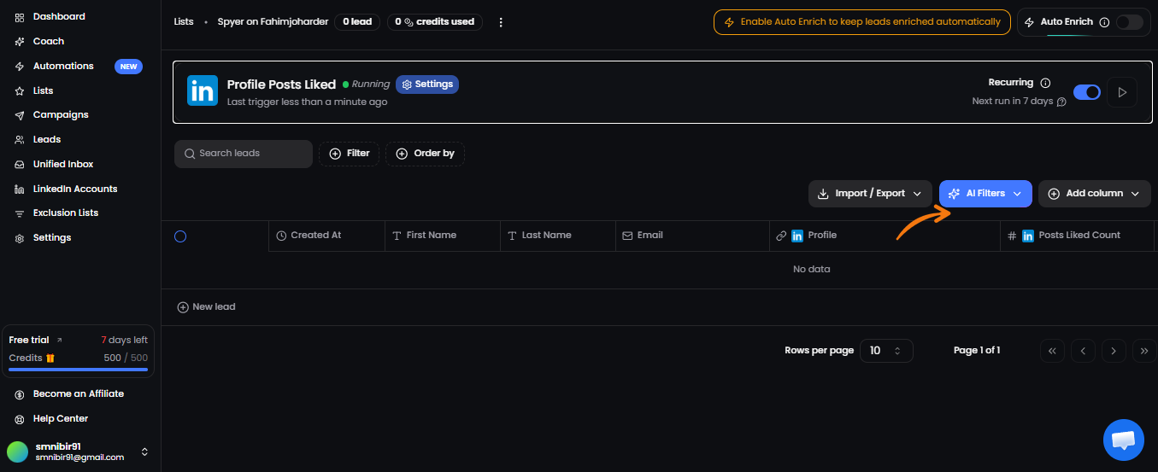
Task: Click the Enable Auto Enrich banner
Action: 862,22
